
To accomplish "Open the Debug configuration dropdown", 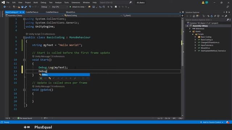I will (x=45, y=7).
